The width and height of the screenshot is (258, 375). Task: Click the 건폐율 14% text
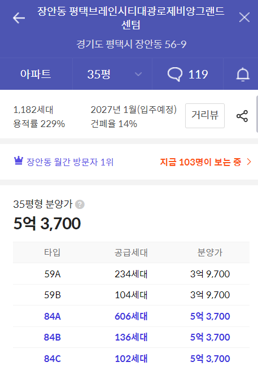[x=114, y=124]
